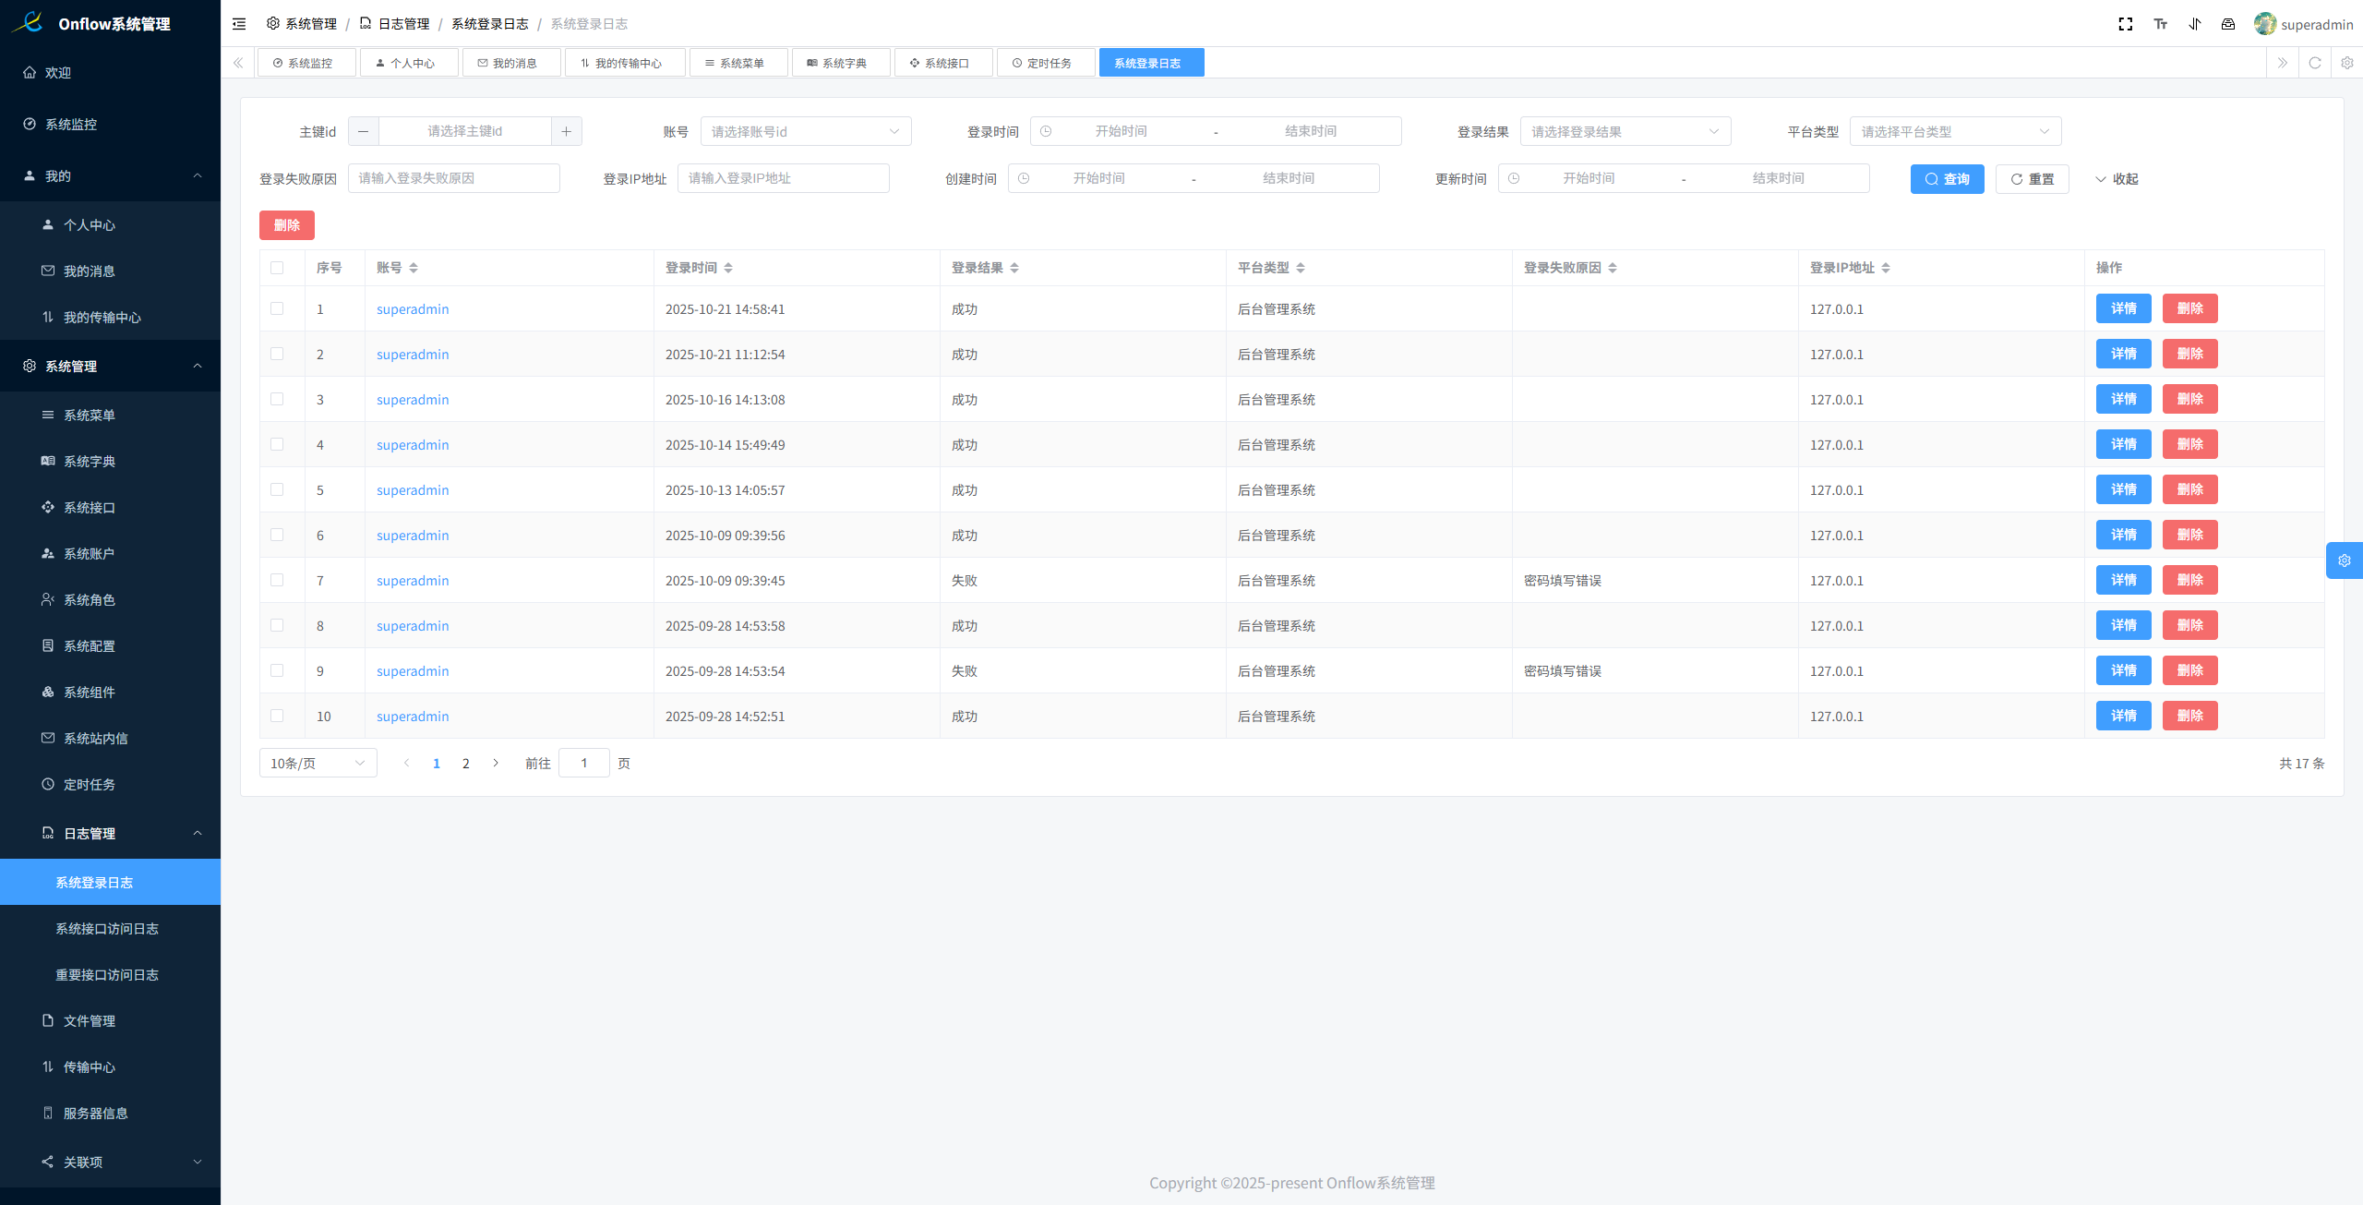Viewport: 2363px width, 1205px height.
Task: Open 系统接口访问日志 in sidebar
Action: point(107,929)
